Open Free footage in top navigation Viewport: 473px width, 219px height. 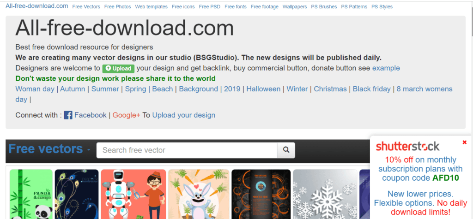coord(265,6)
